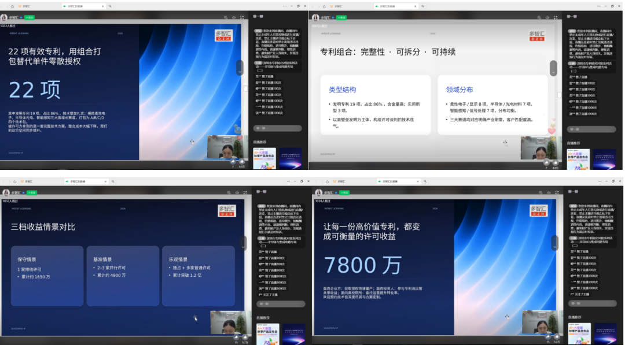Toggle fullscreen in the 7800 万 slide window

pos(557,192)
